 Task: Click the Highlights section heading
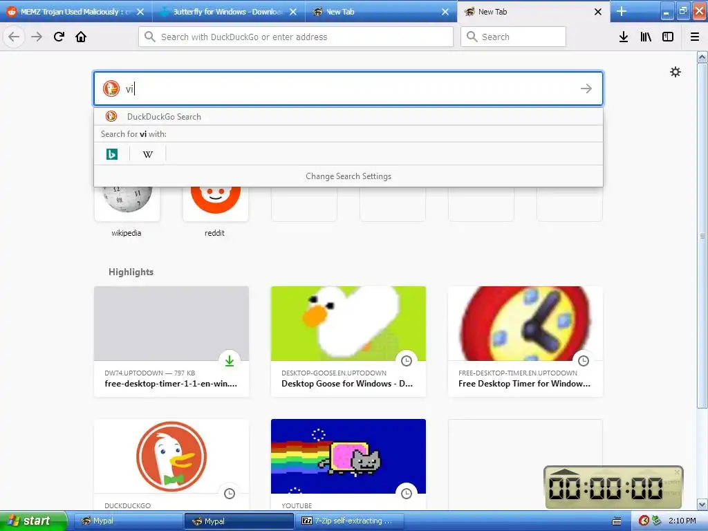[131, 272]
